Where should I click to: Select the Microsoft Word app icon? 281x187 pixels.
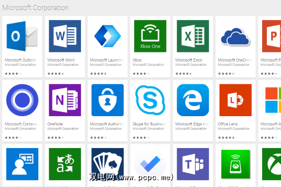point(65,36)
